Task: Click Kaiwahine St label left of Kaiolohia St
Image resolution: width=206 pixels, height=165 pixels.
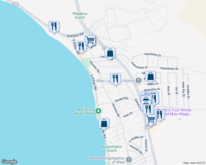Action: [139, 65]
